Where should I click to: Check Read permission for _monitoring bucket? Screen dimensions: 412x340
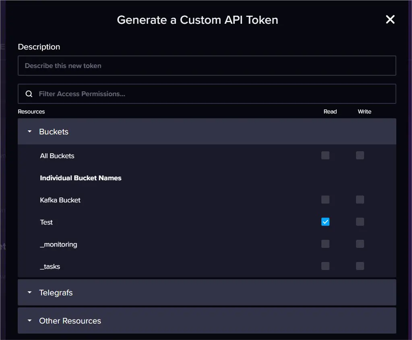[325, 244]
